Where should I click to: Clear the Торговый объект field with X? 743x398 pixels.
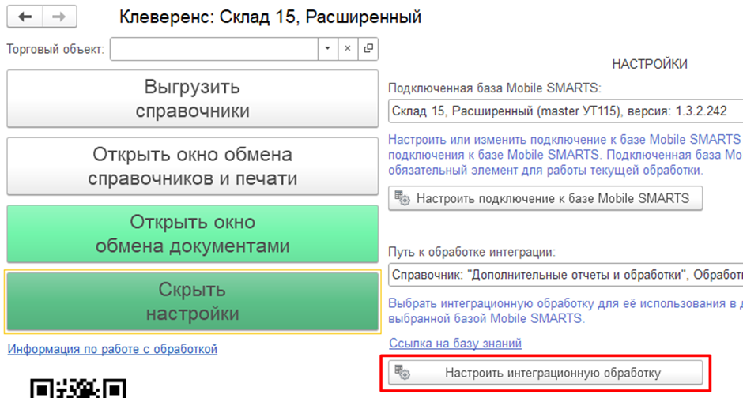(x=348, y=49)
